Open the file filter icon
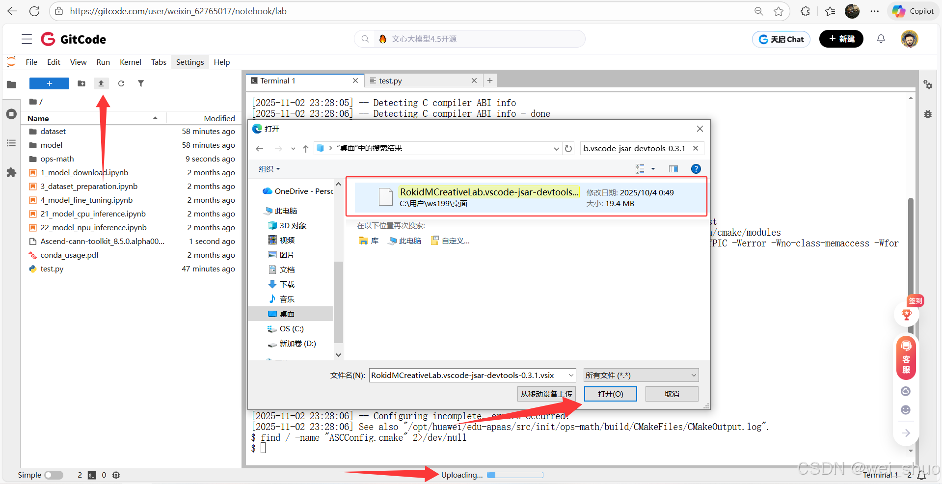Screen dimensions: 942x484 pyautogui.click(x=141, y=83)
